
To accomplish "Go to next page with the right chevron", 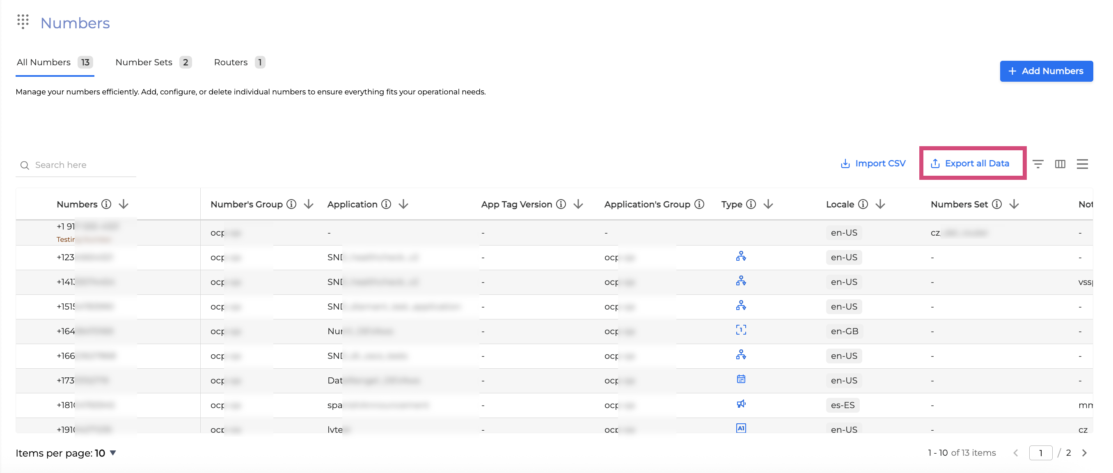I will 1085,453.
